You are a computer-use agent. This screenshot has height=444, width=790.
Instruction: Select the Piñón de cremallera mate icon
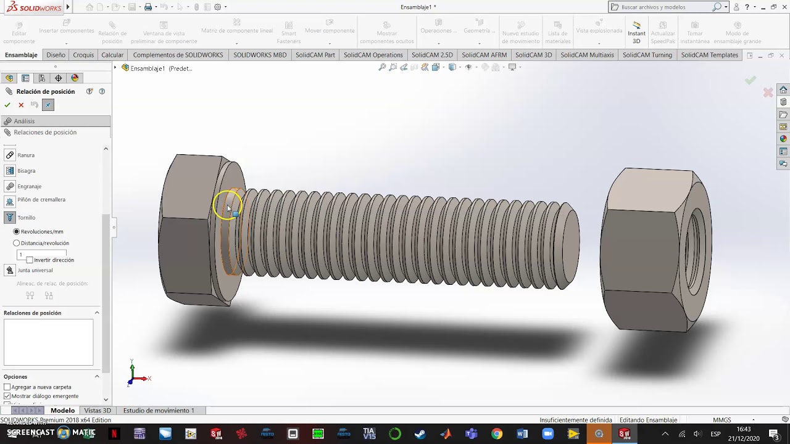[x=10, y=202]
